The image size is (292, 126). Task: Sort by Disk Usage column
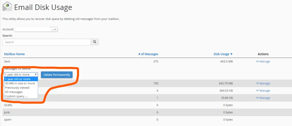(223, 54)
